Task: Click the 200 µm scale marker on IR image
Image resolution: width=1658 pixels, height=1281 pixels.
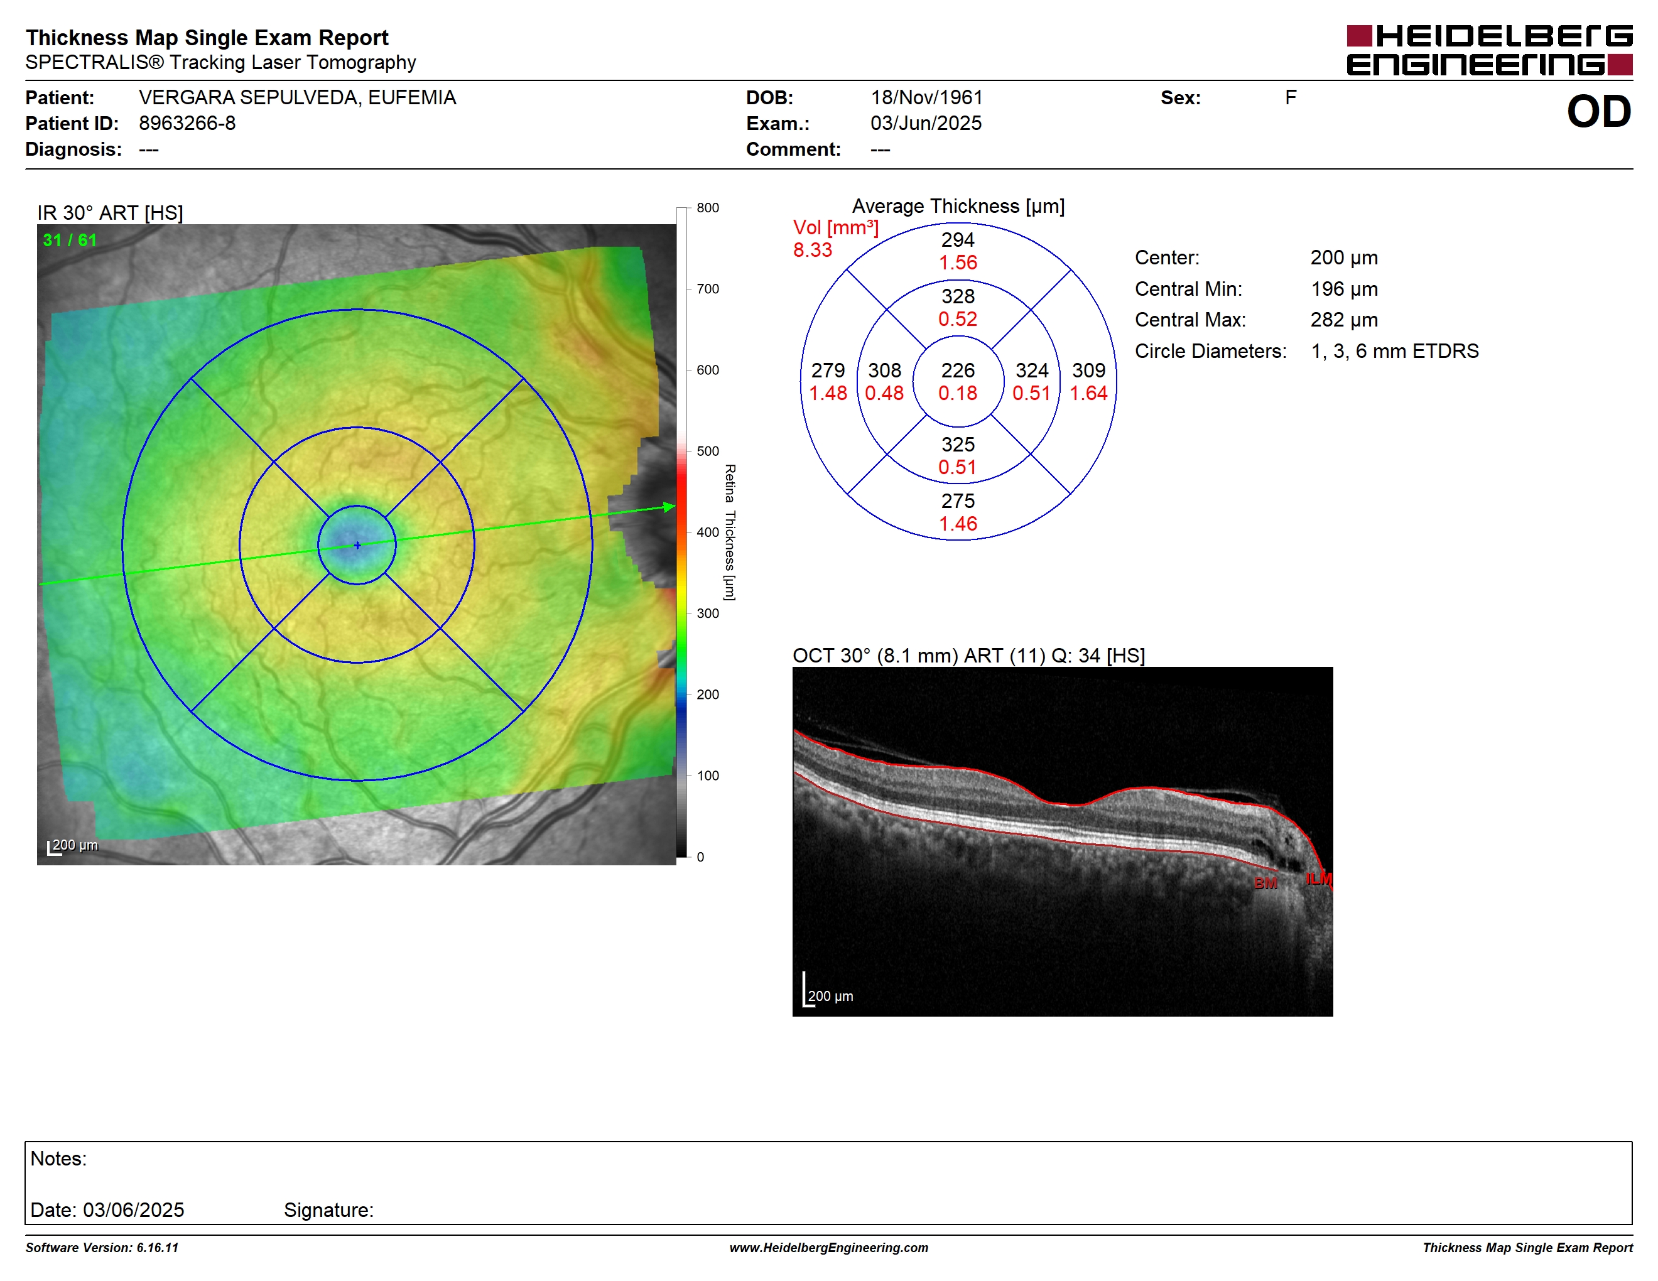Action: 73,845
